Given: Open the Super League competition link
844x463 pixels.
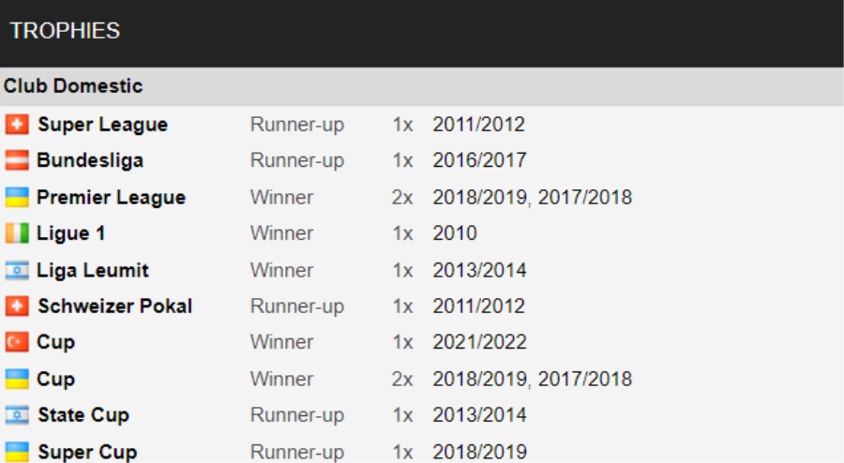Looking at the screenshot, I should coord(102,125).
